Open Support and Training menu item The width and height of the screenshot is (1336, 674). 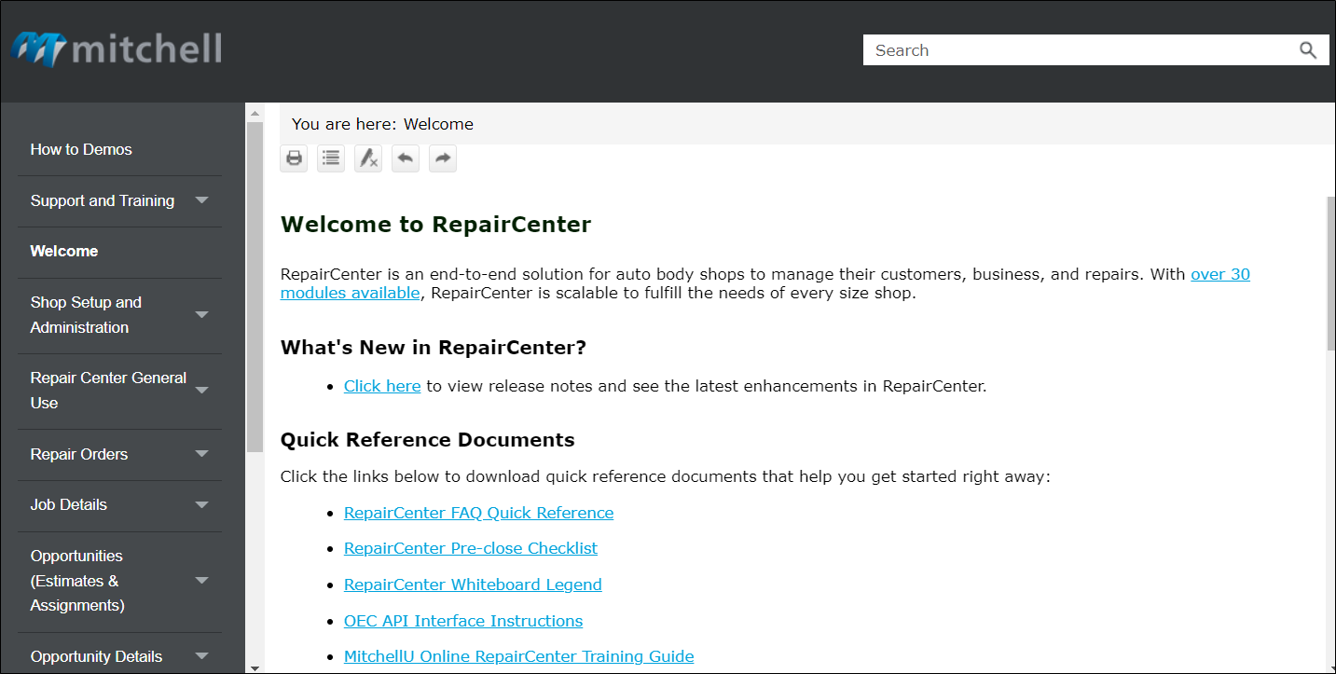103,200
